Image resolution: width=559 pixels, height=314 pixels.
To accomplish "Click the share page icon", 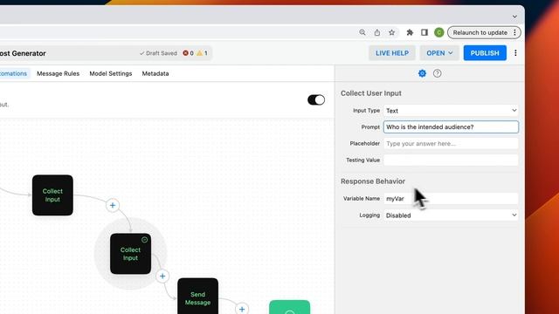I will 376,32.
